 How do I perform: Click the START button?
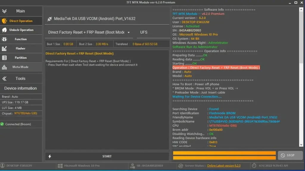click(x=107, y=156)
